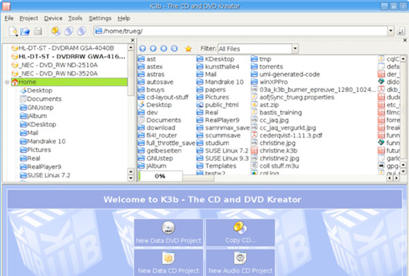This screenshot has width=409, height=276.
Task: Select _NEC DVD_RW ND-3520A drive
Action: pyautogui.click(x=55, y=74)
